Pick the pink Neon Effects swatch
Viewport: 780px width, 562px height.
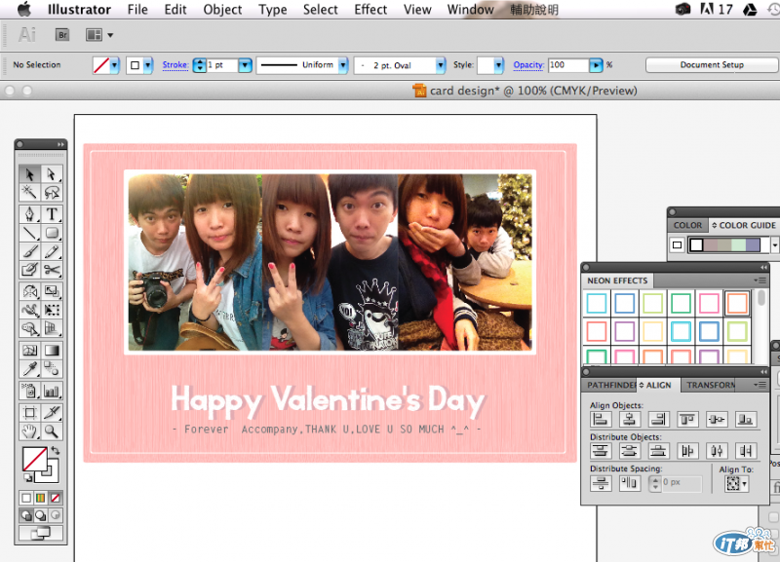coord(709,304)
